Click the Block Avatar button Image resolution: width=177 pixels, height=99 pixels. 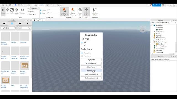(91, 71)
